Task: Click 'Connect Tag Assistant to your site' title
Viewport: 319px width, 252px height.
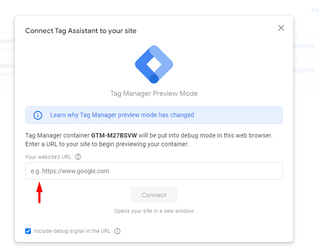Action: click(81, 31)
